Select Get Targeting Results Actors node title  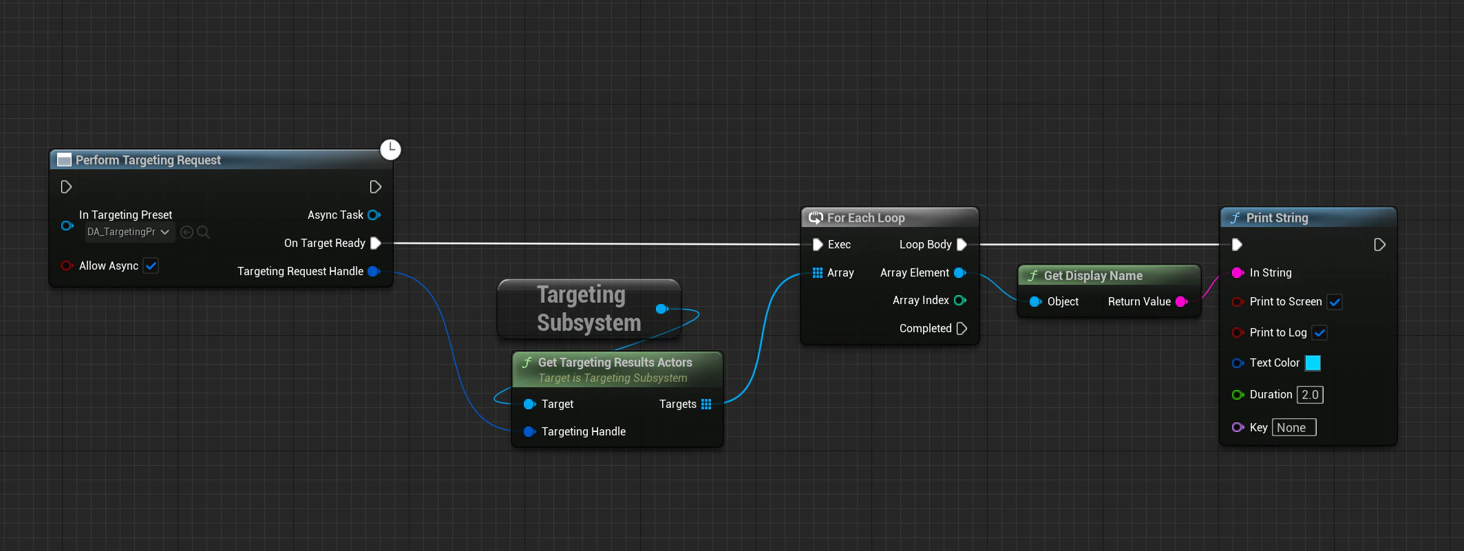pyautogui.click(x=615, y=362)
